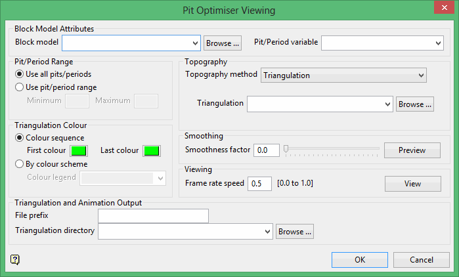The image size is (459, 277).
Task: Pick the Last colour swatch
Action: click(x=152, y=151)
